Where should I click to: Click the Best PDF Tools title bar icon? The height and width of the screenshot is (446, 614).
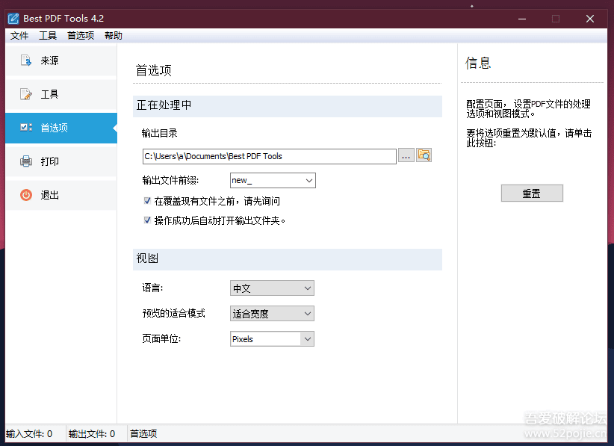(x=13, y=19)
